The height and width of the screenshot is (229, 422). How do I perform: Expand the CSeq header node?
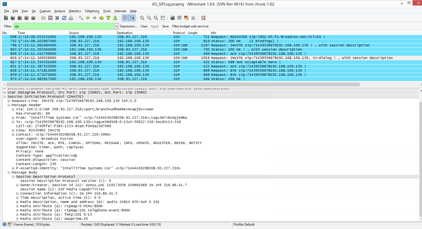[x=13, y=130]
